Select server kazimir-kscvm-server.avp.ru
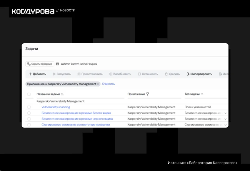Image resolution: width=250 pixels, height=171 pixels. pos(79,64)
